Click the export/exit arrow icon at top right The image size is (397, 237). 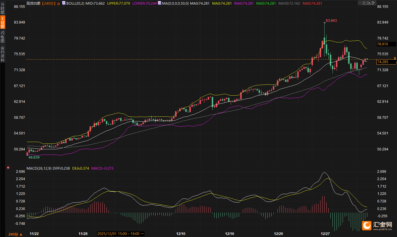tap(374, 3)
